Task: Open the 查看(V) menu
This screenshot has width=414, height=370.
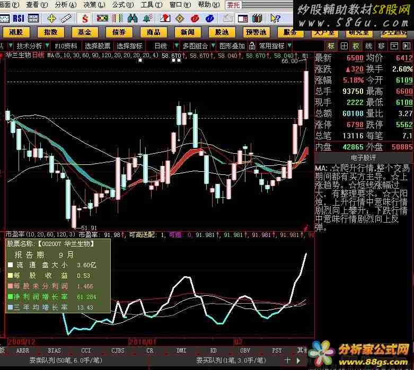Action: [37, 4]
